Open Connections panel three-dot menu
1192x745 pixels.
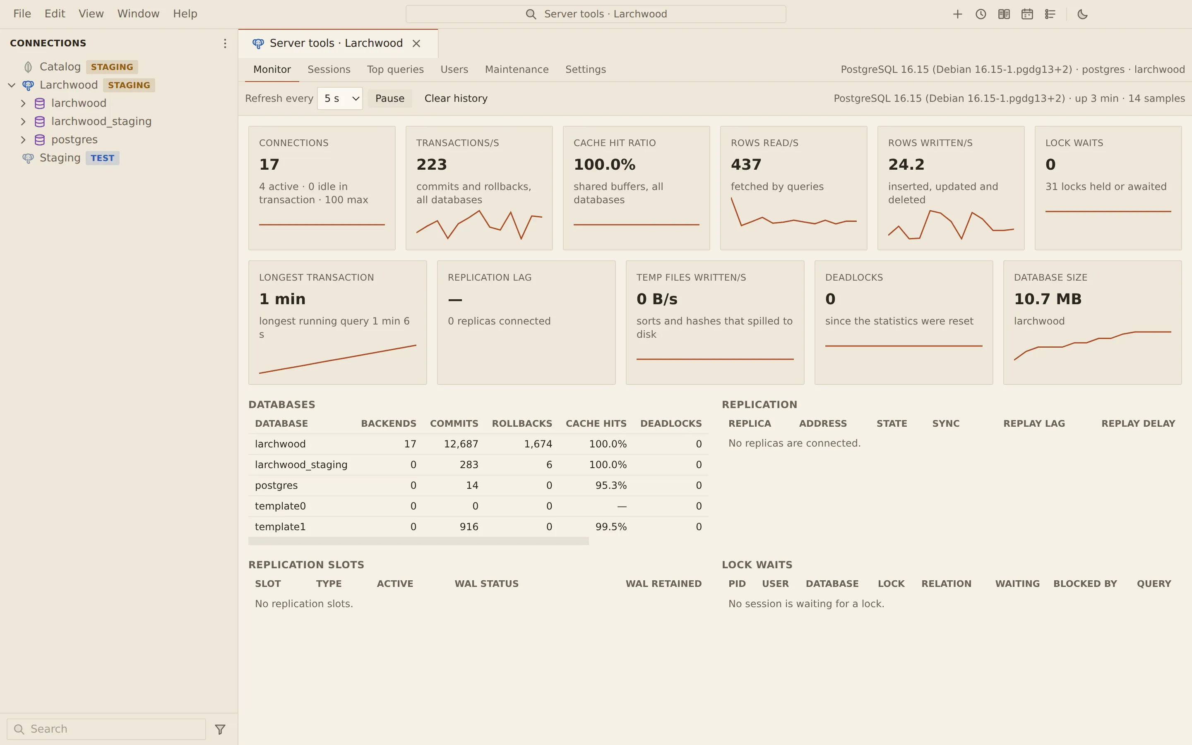(225, 43)
